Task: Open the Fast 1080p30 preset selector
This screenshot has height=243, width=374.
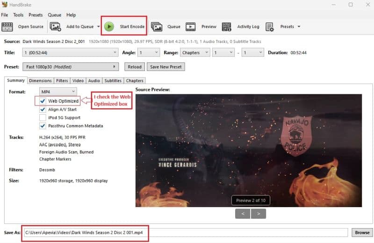Action: [x=71, y=67]
